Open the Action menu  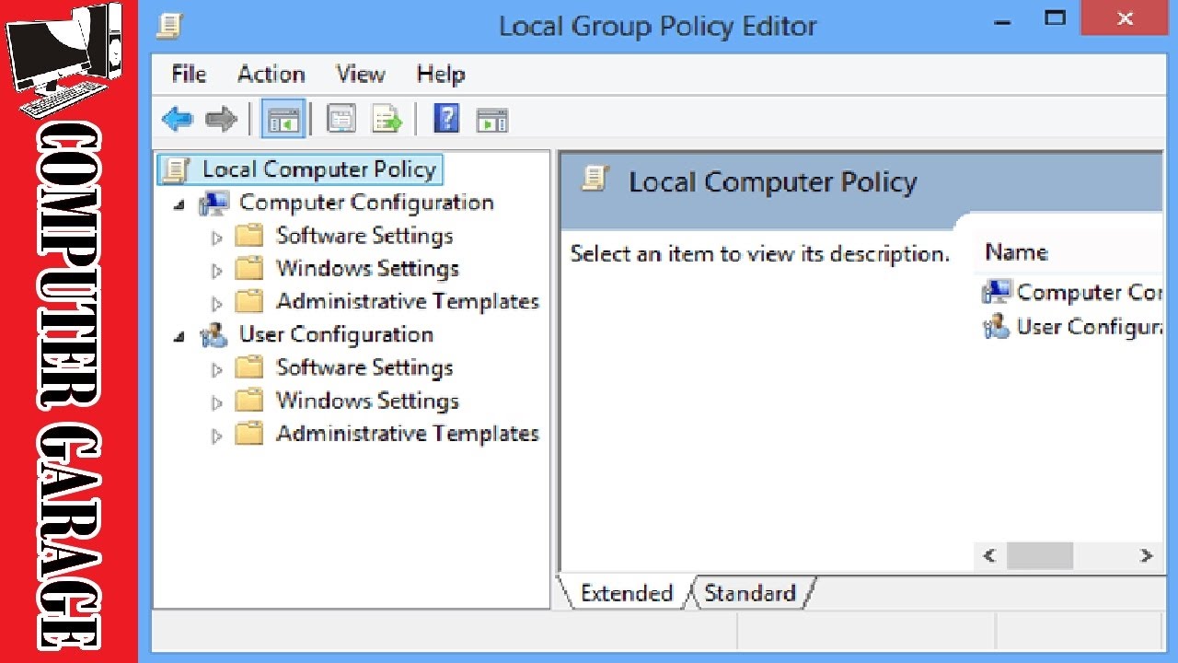coord(271,74)
